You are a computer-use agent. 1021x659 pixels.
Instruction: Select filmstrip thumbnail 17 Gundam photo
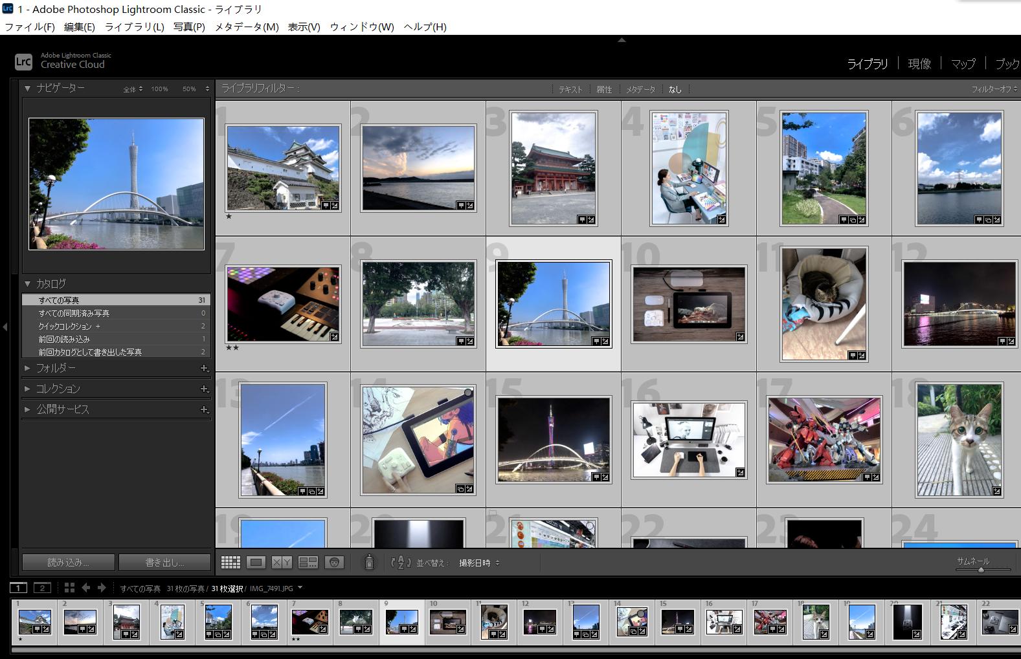(x=770, y=622)
